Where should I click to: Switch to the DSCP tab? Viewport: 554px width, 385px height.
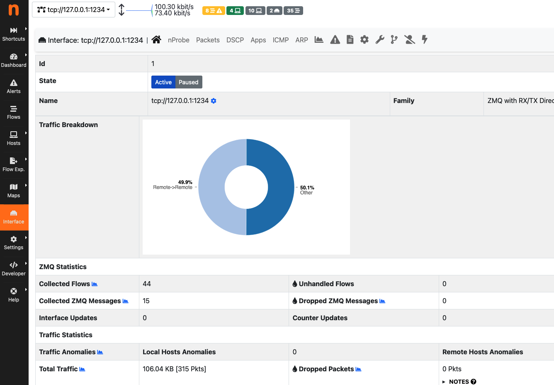(235, 40)
